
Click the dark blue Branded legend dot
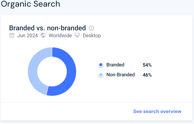[101, 65]
